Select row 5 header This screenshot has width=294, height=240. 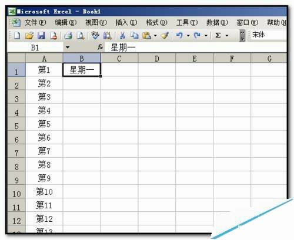point(16,124)
